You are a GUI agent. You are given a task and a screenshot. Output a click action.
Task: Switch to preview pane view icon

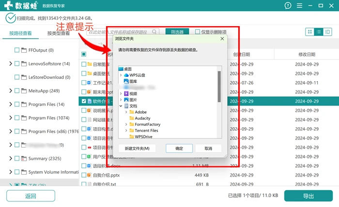(x=327, y=32)
